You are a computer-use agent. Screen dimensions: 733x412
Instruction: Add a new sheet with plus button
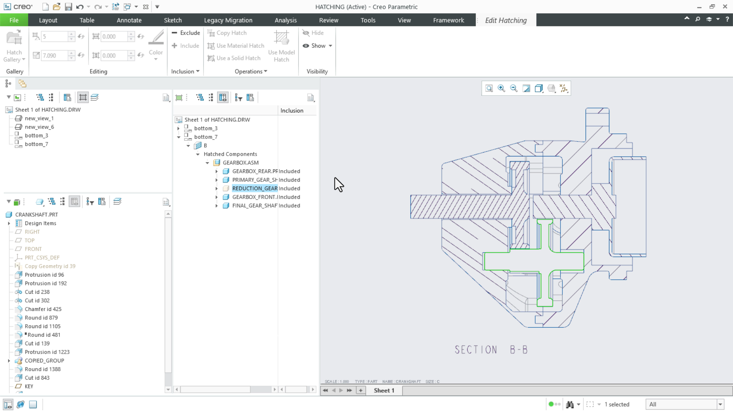click(x=361, y=390)
